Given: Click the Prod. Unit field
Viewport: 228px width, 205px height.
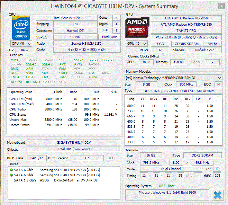Looking at the screenshot, I should coord(109,37).
